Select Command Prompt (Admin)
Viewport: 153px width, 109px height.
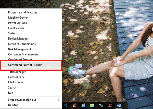pyautogui.click(x=25, y=65)
